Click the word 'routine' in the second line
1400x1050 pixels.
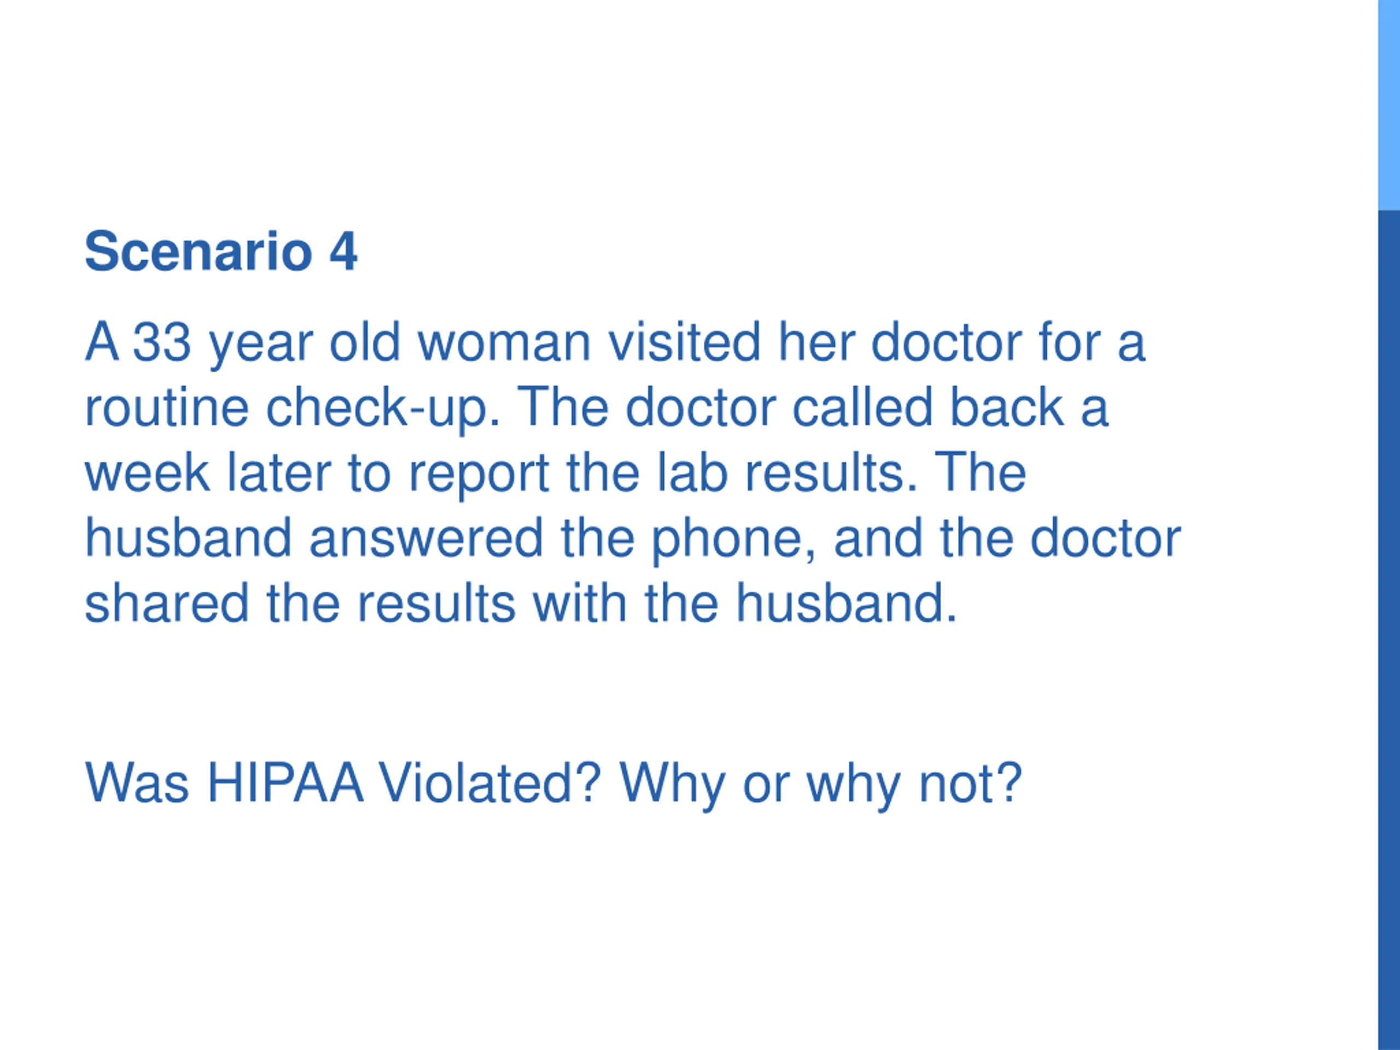[x=166, y=408]
